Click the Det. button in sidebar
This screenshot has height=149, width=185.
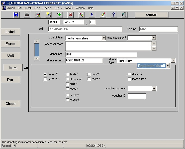[x=11, y=80]
